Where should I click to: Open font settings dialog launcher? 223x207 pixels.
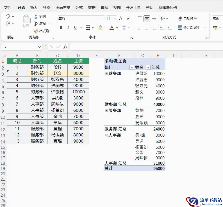click(132, 38)
